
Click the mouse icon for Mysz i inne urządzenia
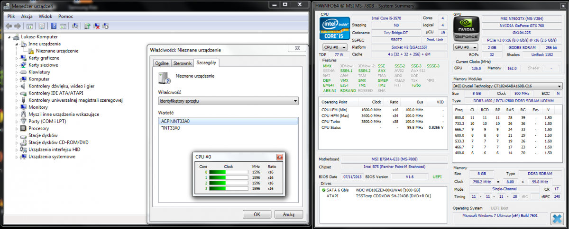click(24, 114)
